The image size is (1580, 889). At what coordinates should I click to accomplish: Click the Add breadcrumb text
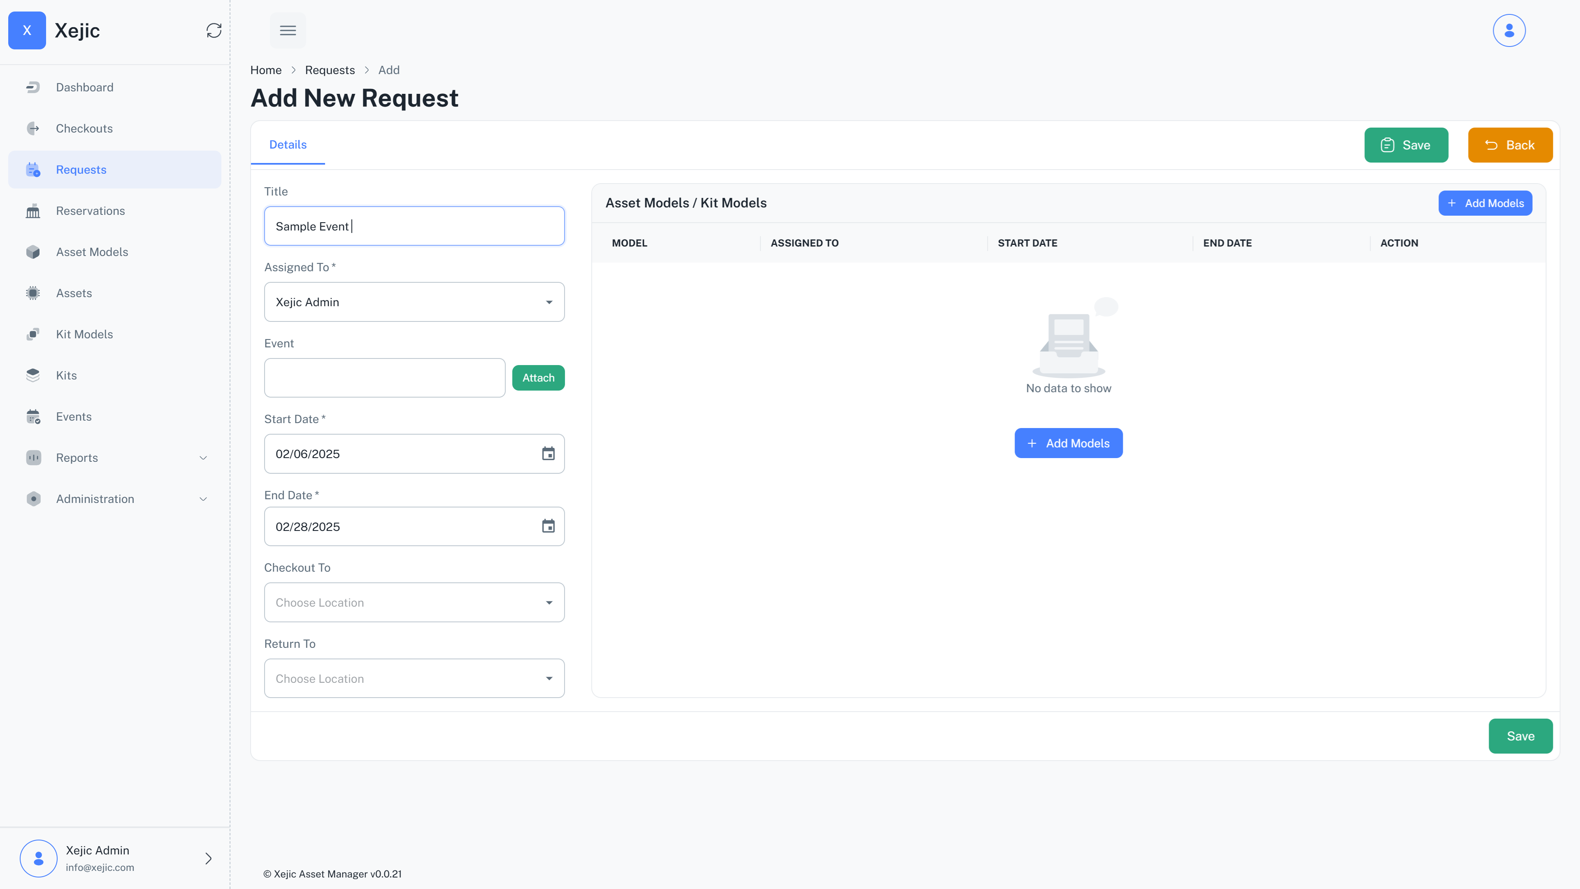point(389,70)
